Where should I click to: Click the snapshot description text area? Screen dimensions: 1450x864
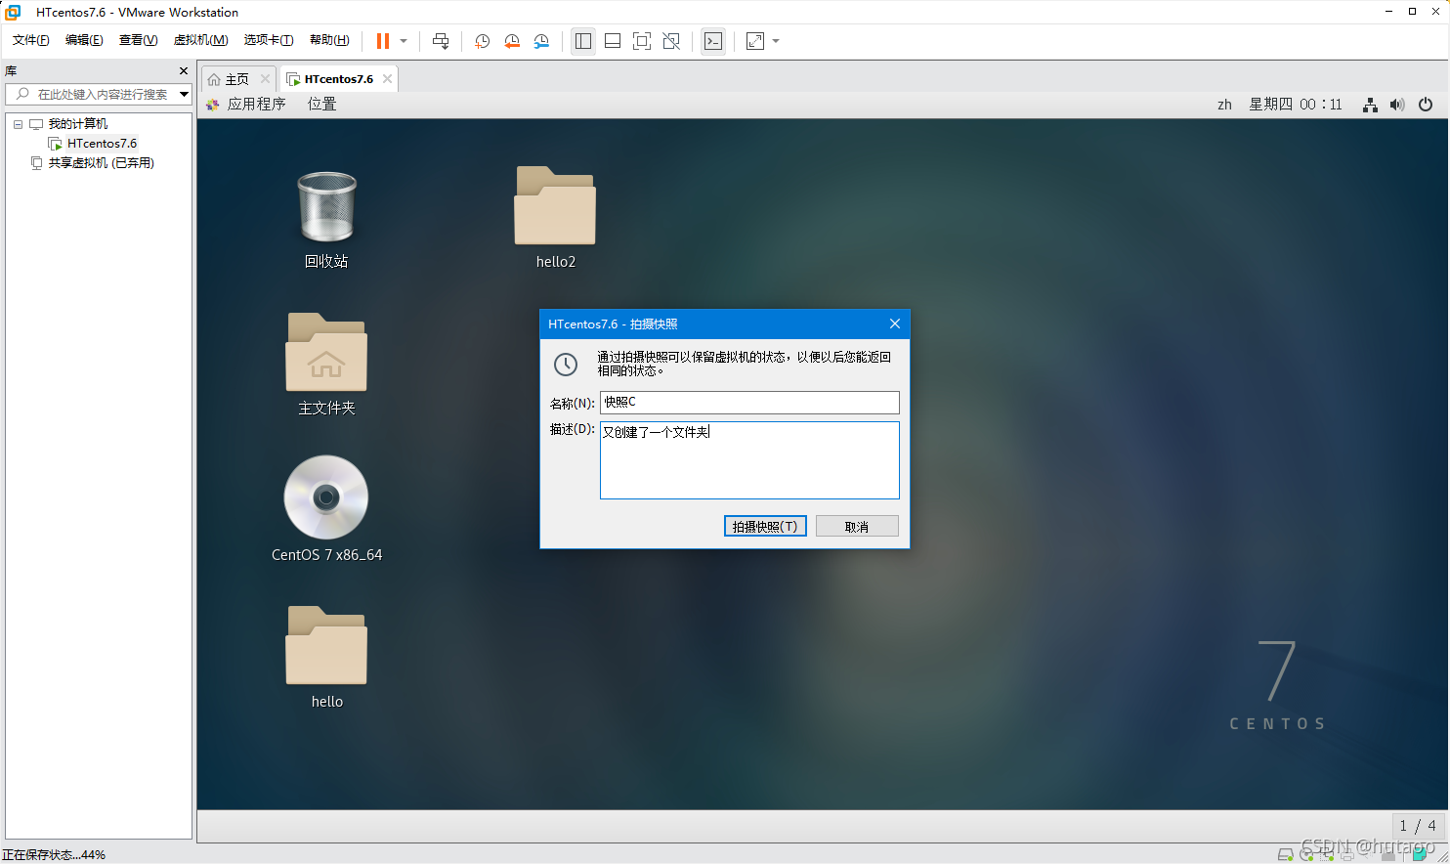(x=749, y=460)
